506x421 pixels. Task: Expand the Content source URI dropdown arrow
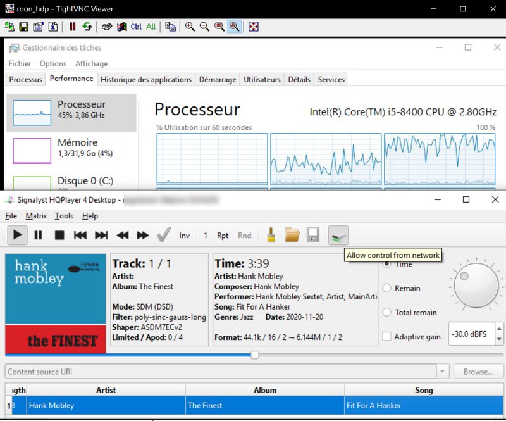click(x=442, y=372)
